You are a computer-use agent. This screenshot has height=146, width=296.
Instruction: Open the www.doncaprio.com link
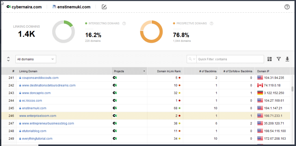coord(36,93)
